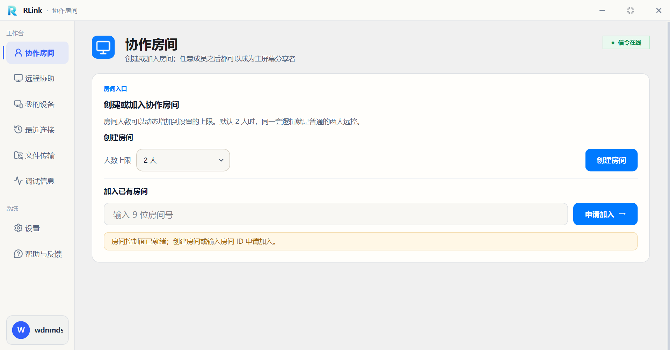Open 设置 from the sidebar
Screen dimensions: 670x350
coord(37,228)
